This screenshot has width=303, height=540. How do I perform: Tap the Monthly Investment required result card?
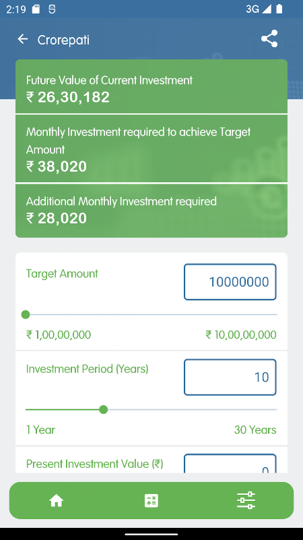[151, 148]
